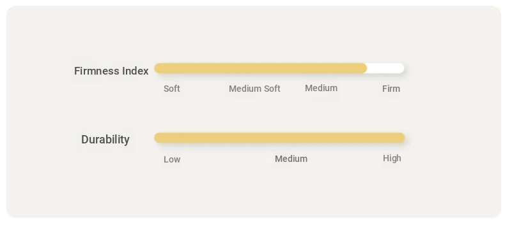Click Durability bar directly above the High label
This screenshot has width=505, height=239.
coord(392,138)
